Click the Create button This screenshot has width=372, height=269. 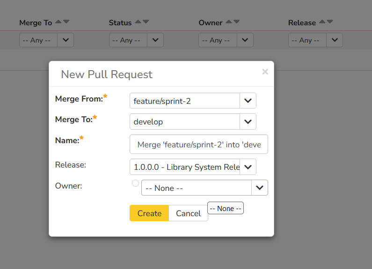[x=149, y=213]
